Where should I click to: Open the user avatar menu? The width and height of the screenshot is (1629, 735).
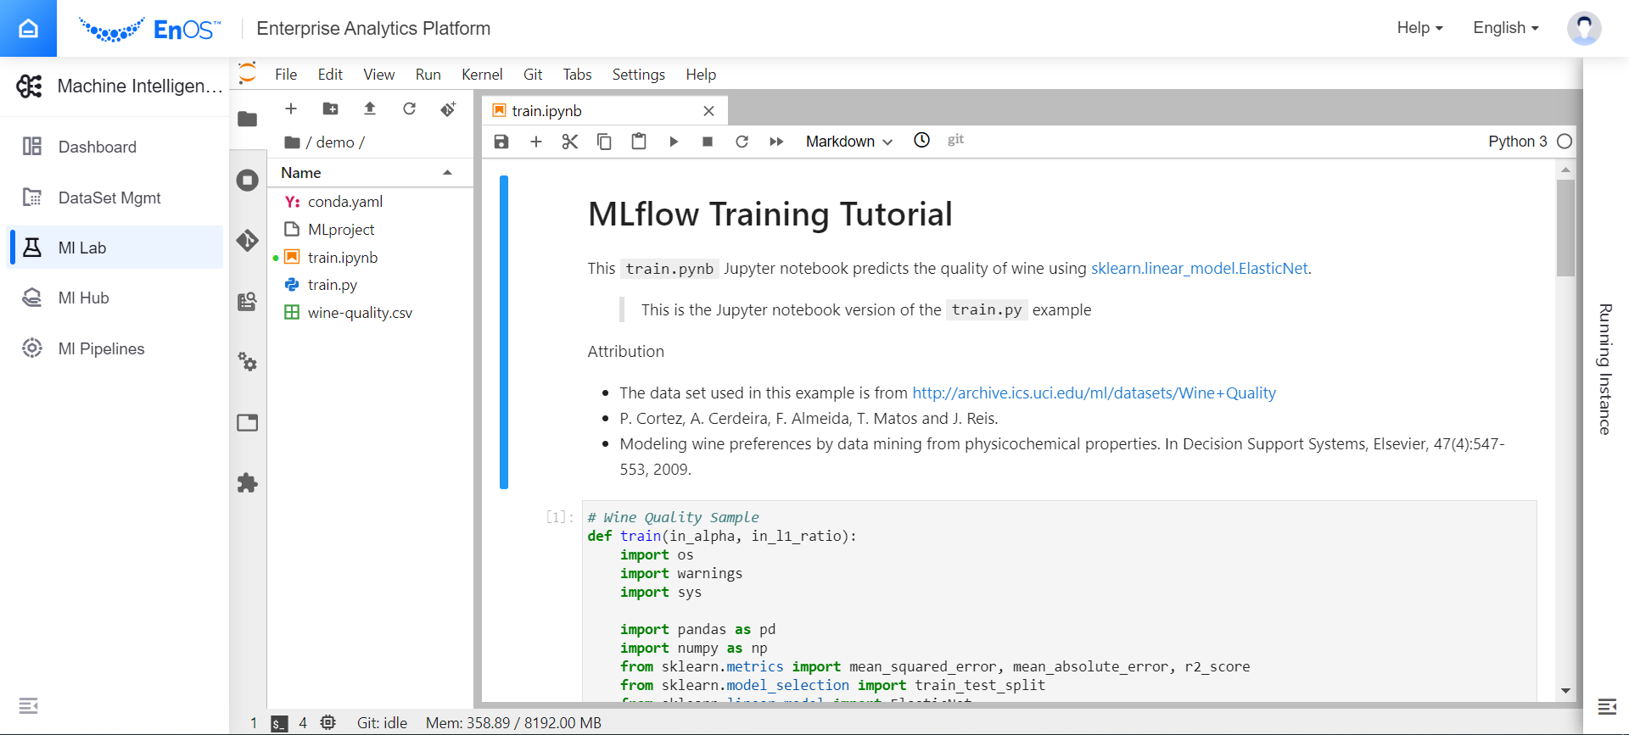[1584, 28]
